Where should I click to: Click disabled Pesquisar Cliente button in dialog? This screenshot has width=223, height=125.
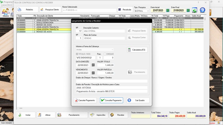[137, 31]
